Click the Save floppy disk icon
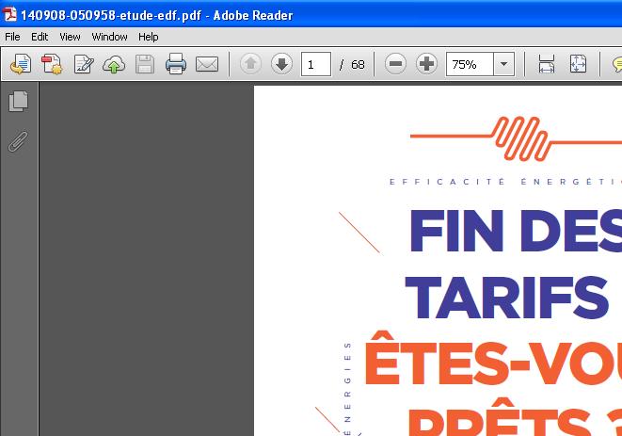 coord(145,64)
